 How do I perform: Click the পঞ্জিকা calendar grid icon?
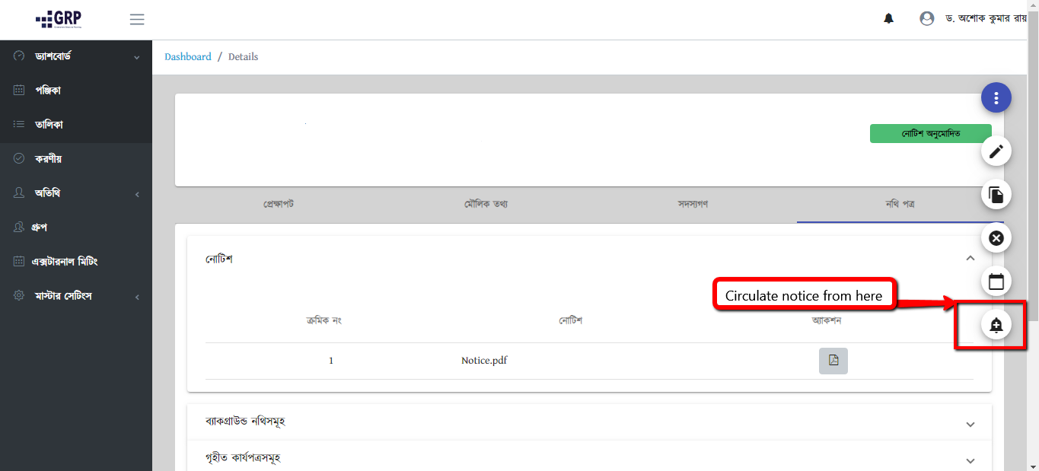[19, 91]
